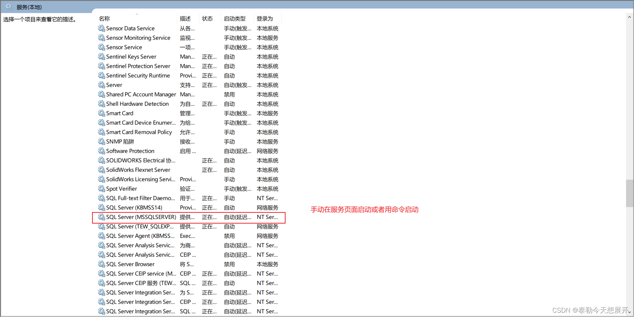Select the SQL Server CEIP 服务 (TEW... name
Image resolution: width=634 pixels, height=317 pixels.
(x=141, y=283)
